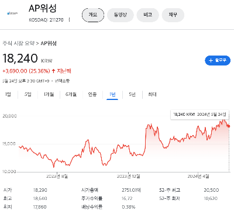Switch chart to 연중 range
This screenshot has width=234, height=214.
92,95
